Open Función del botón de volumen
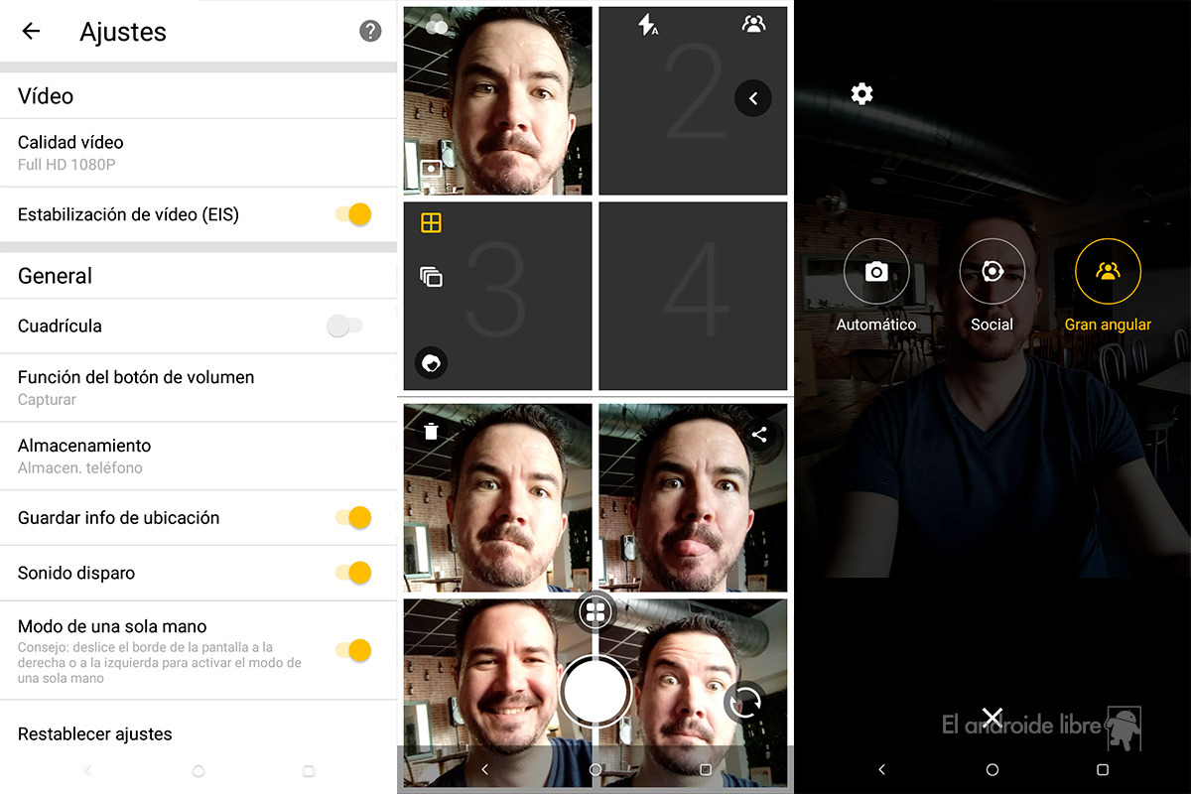The height and width of the screenshot is (794, 1191). click(198, 387)
